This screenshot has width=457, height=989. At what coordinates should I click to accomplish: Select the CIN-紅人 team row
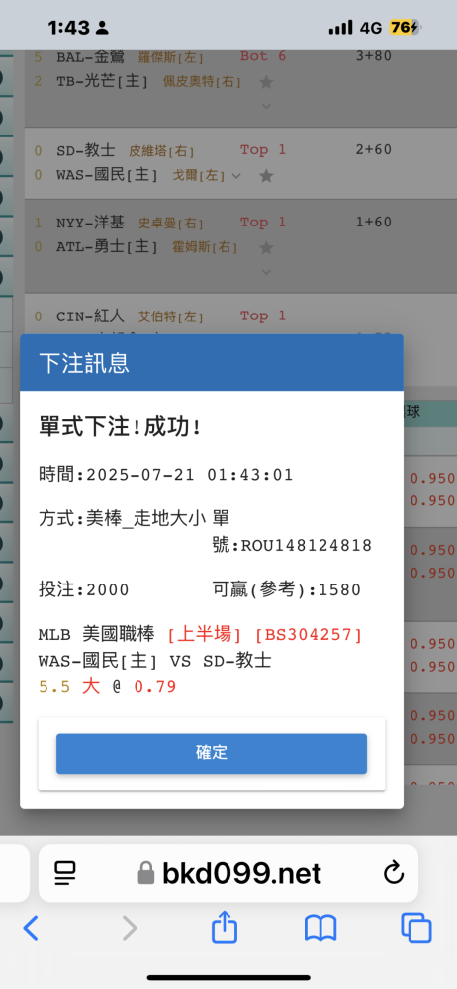(x=90, y=316)
